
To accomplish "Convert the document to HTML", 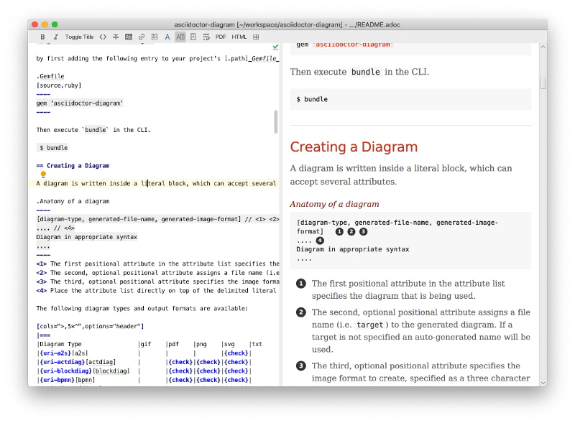I will tap(239, 37).
